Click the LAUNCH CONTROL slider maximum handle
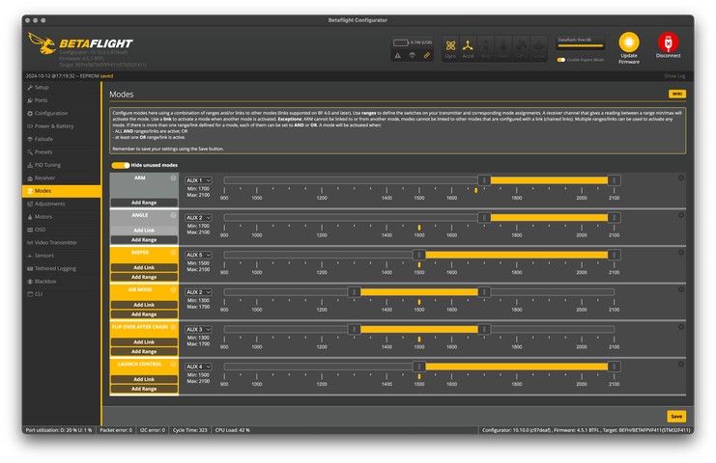Image resolution: width=716 pixels, height=463 pixels. click(x=615, y=367)
